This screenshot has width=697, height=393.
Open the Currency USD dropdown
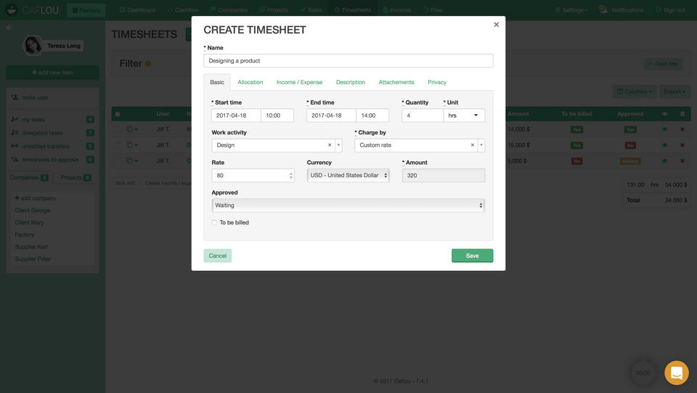pos(348,176)
